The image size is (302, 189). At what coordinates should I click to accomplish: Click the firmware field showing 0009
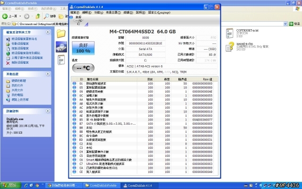coord(145,38)
